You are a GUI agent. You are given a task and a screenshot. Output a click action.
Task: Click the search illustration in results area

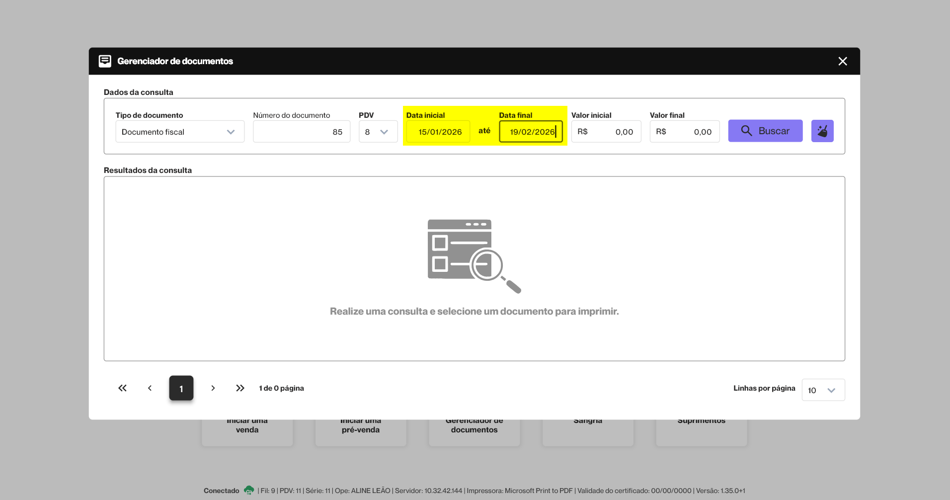coord(474,256)
